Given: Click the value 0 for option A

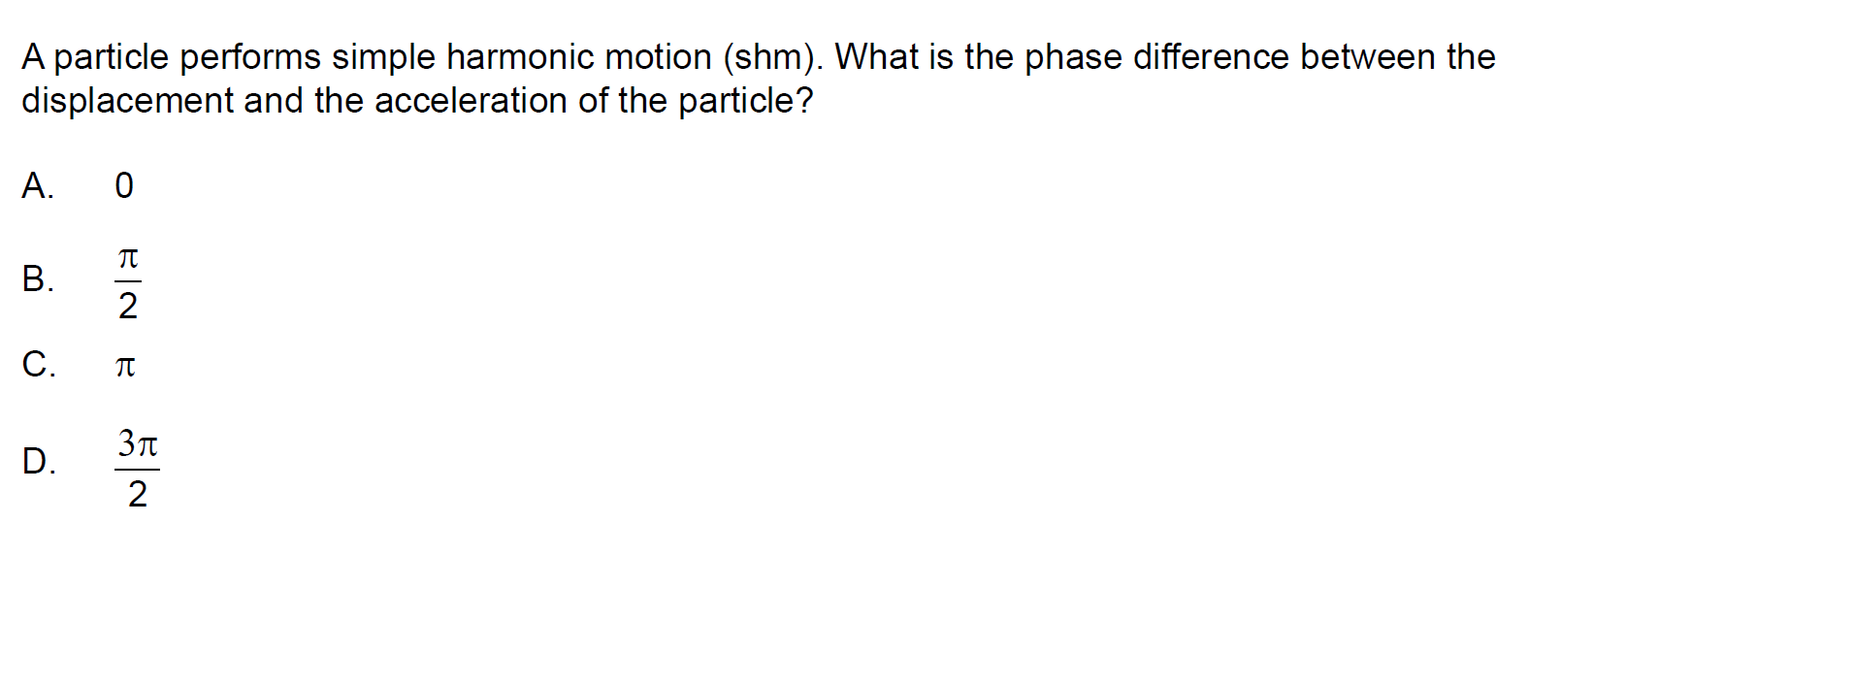Looking at the screenshot, I should coord(124,185).
